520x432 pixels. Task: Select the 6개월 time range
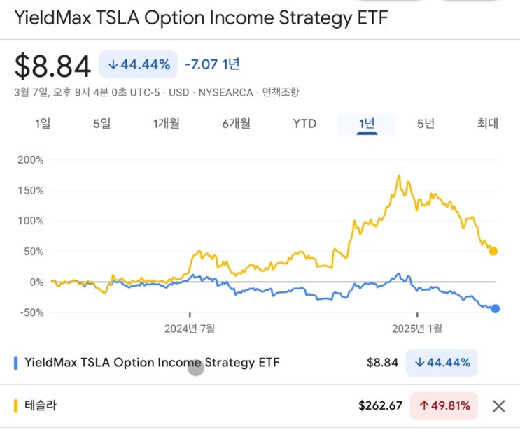(237, 124)
